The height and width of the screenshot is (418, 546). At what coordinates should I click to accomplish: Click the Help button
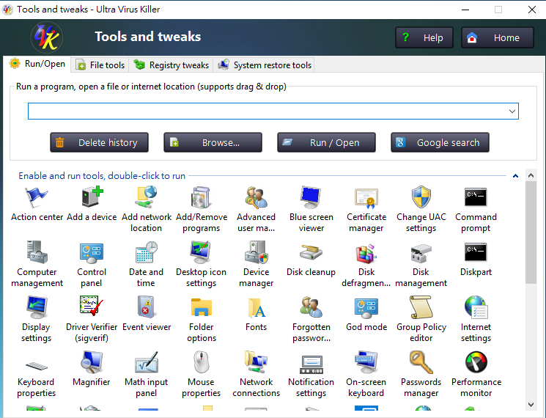(x=424, y=37)
